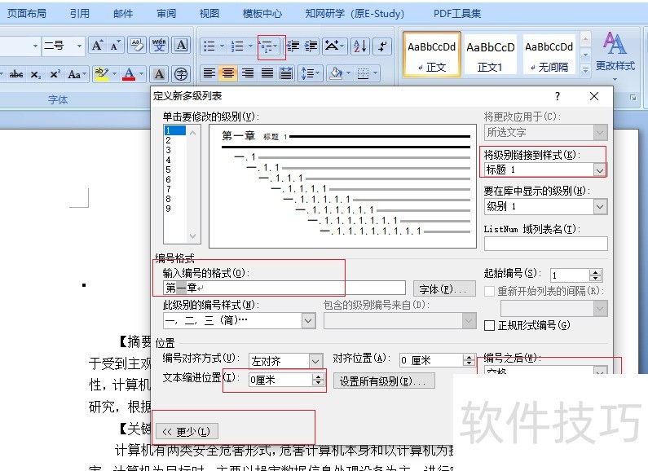The image size is (648, 471).
Task: Expand the 要在库中显示的级别 dropdown
Action: pos(600,207)
